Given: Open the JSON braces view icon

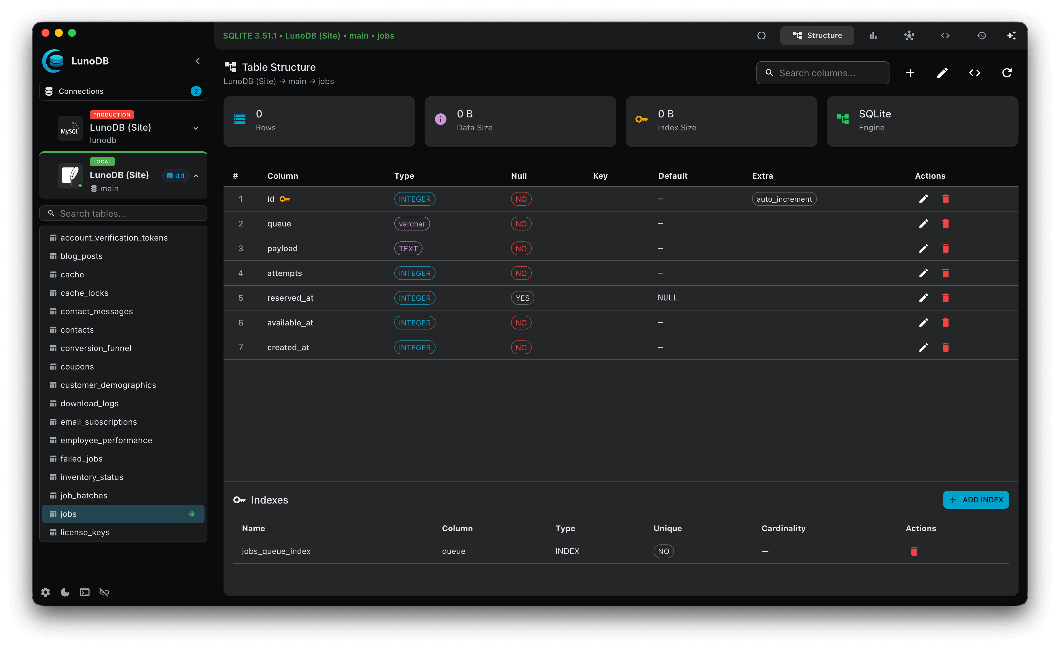Looking at the screenshot, I should (x=762, y=35).
